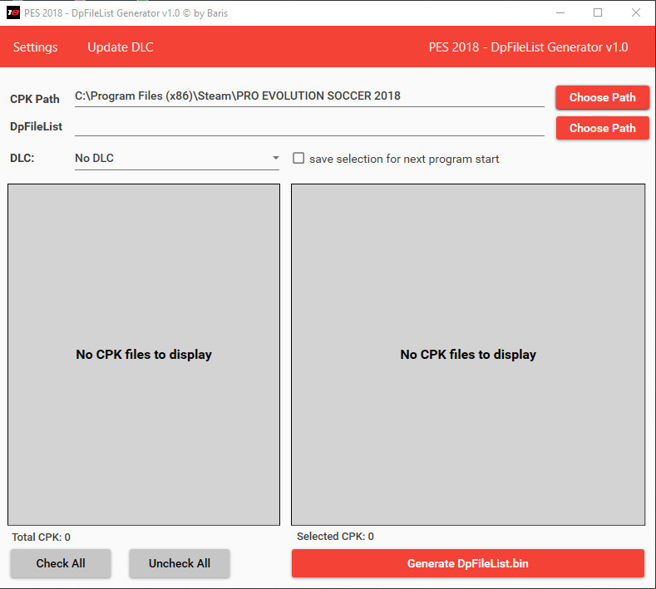Click the left empty CPK files list
Image resolution: width=656 pixels, height=589 pixels.
click(x=144, y=355)
